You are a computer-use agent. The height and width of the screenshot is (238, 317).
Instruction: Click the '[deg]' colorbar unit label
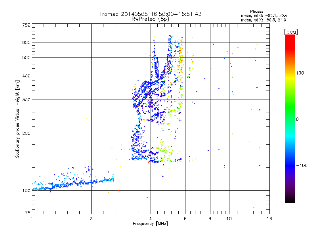291,32
